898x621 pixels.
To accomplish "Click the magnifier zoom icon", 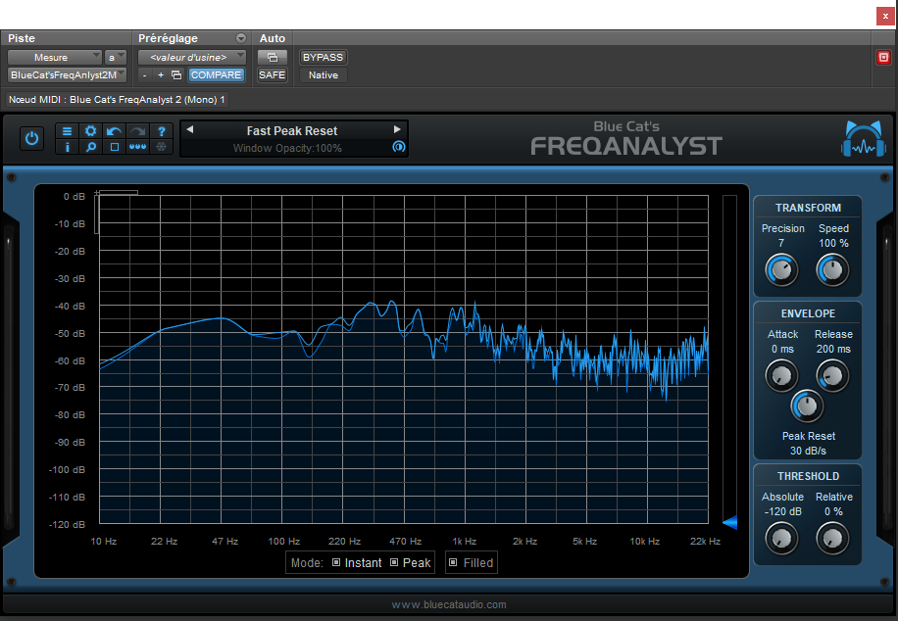I will (90, 147).
